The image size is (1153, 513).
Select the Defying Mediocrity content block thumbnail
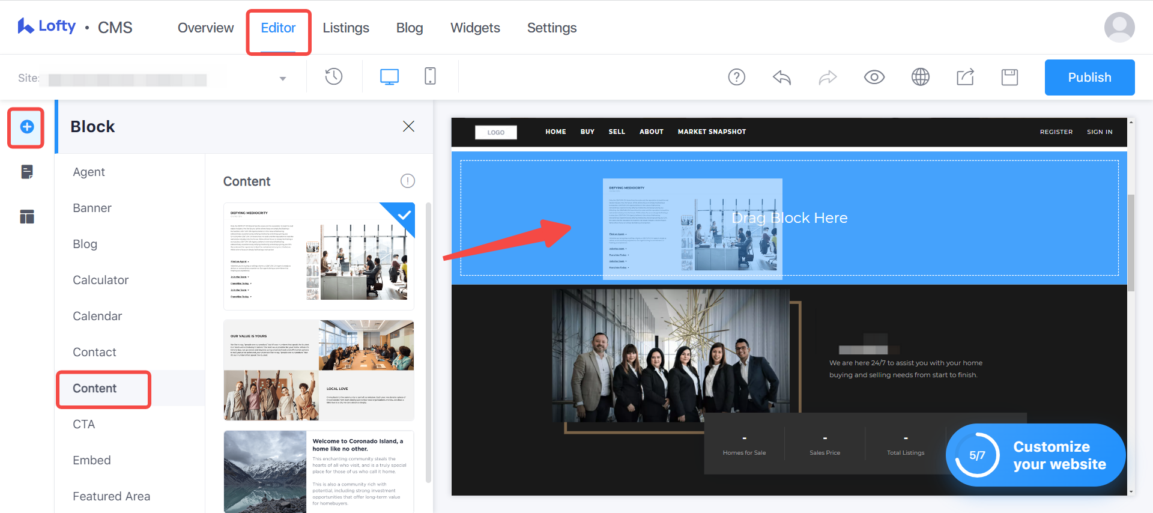pyautogui.click(x=319, y=256)
